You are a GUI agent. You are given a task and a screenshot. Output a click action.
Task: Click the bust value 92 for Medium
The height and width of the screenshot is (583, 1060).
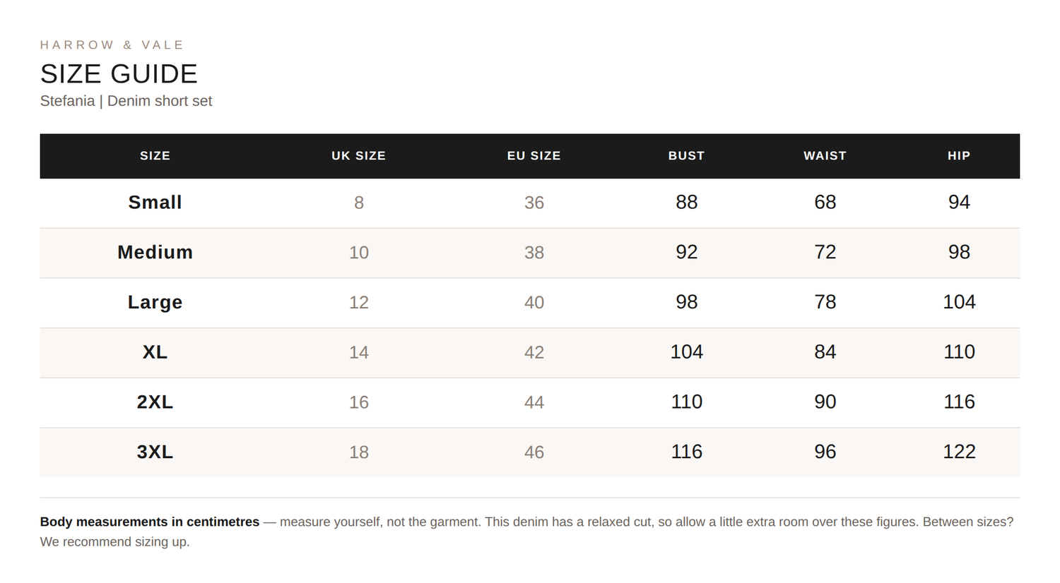click(686, 252)
